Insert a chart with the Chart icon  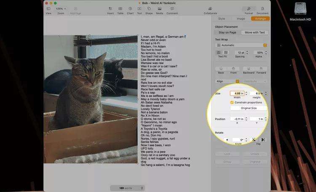(x=130, y=8)
